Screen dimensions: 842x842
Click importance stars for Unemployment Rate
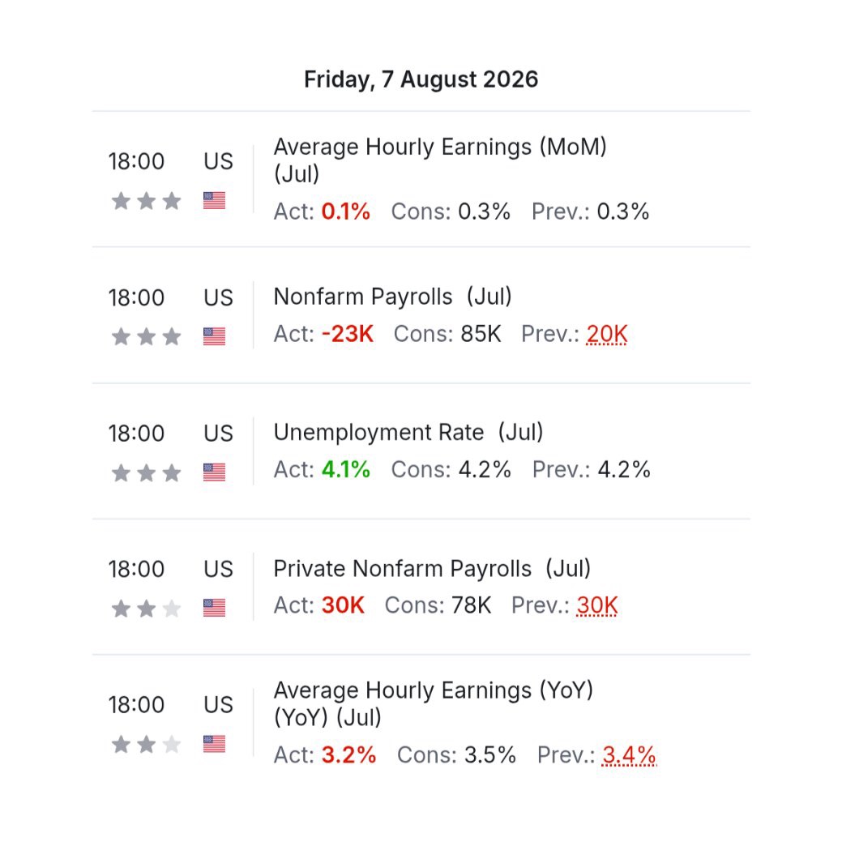pos(146,472)
